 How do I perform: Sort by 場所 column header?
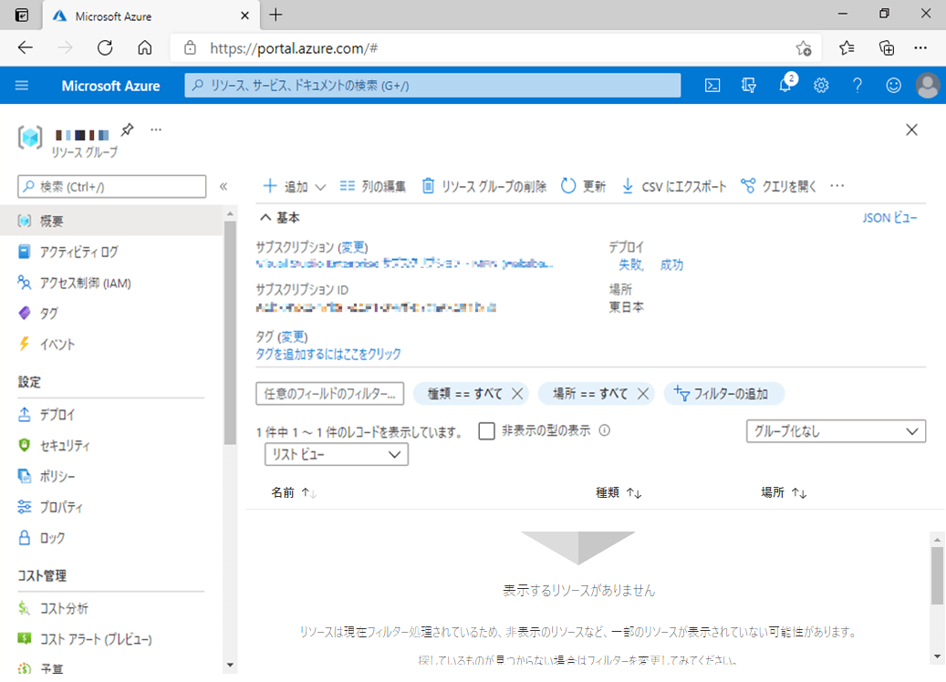784,492
